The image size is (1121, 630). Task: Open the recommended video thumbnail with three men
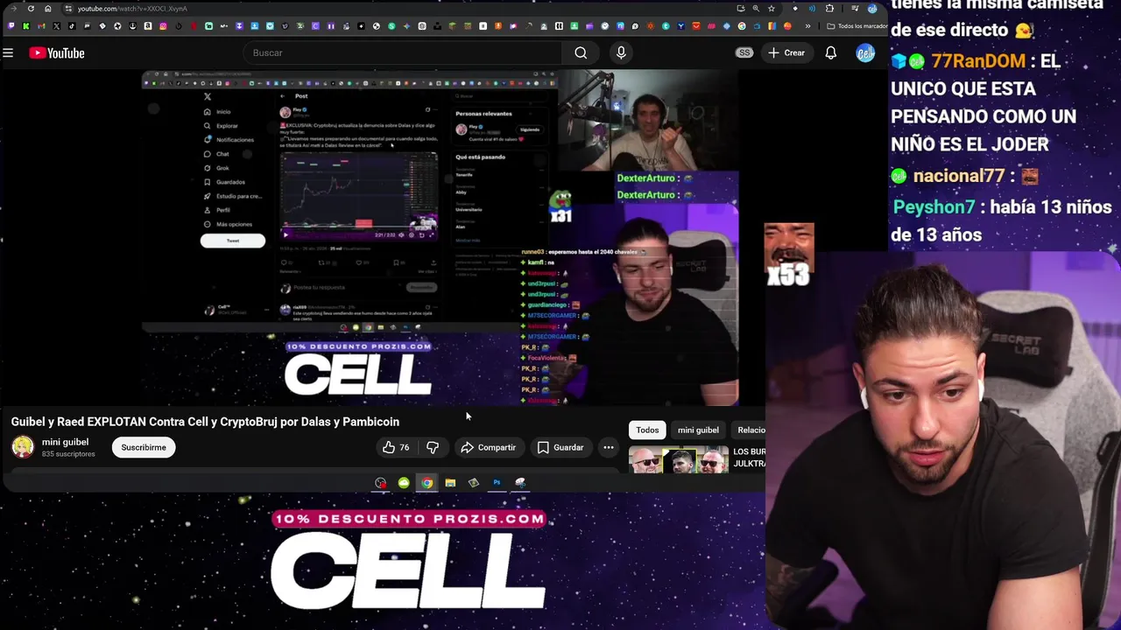[679, 459]
